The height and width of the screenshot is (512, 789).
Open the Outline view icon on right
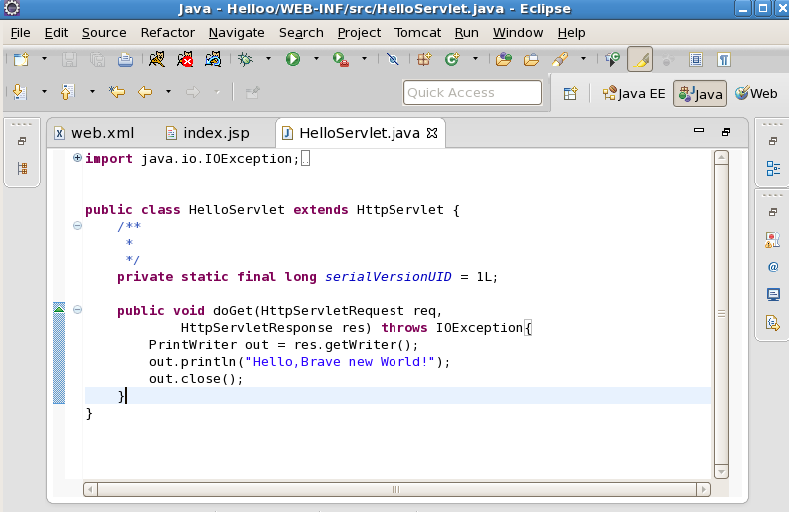click(773, 168)
